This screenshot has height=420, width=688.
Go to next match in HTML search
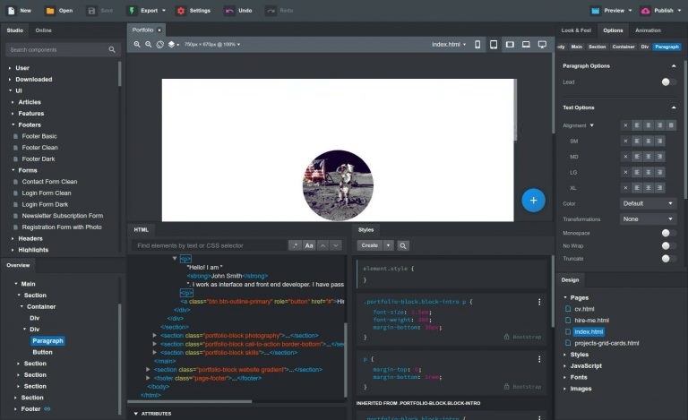pyautogui.click(x=336, y=245)
